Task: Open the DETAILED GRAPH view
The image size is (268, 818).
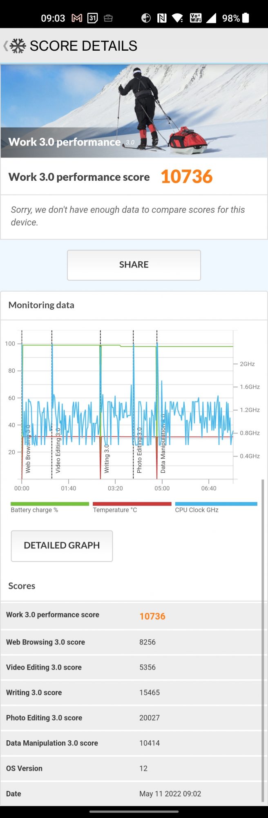Action: pyautogui.click(x=62, y=546)
